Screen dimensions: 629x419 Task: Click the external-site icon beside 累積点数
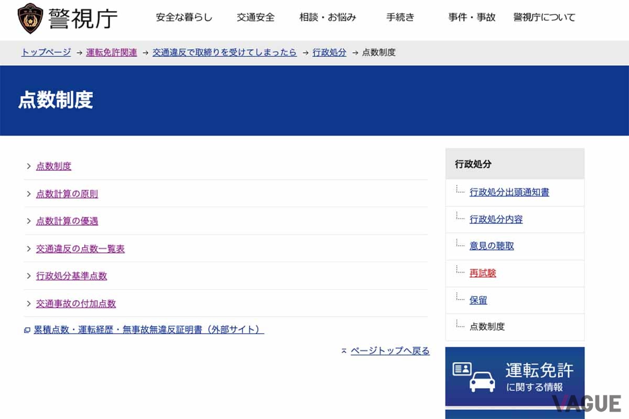click(x=27, y=330)
